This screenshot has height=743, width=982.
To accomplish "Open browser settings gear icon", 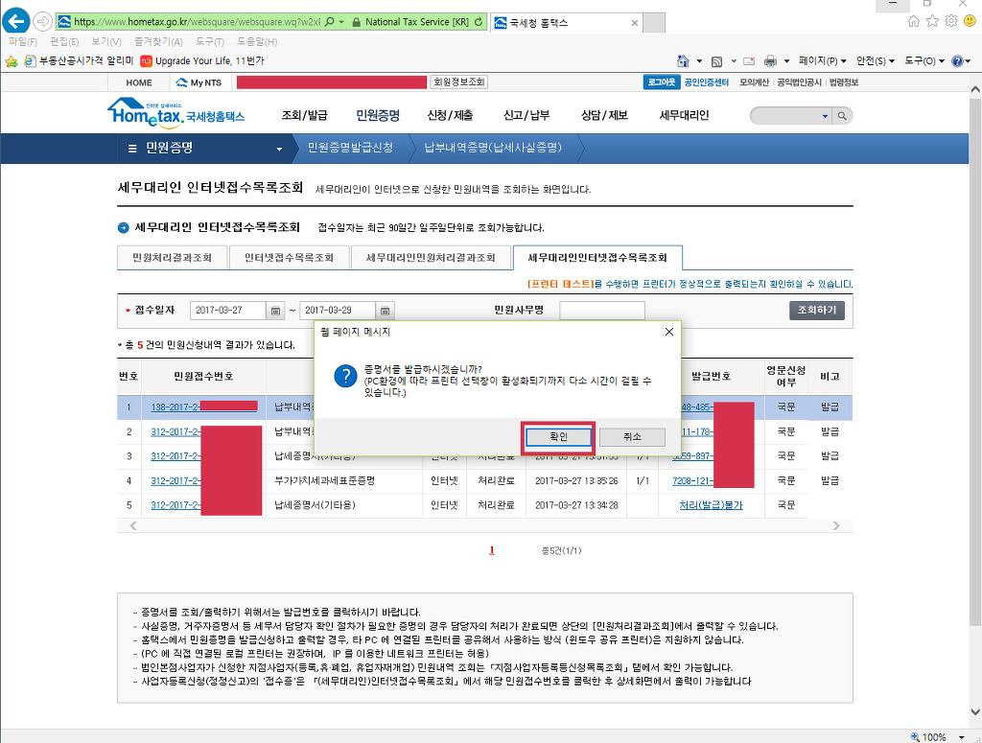I will point(951,21).
